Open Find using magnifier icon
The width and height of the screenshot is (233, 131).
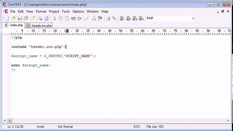click(88, 19)
